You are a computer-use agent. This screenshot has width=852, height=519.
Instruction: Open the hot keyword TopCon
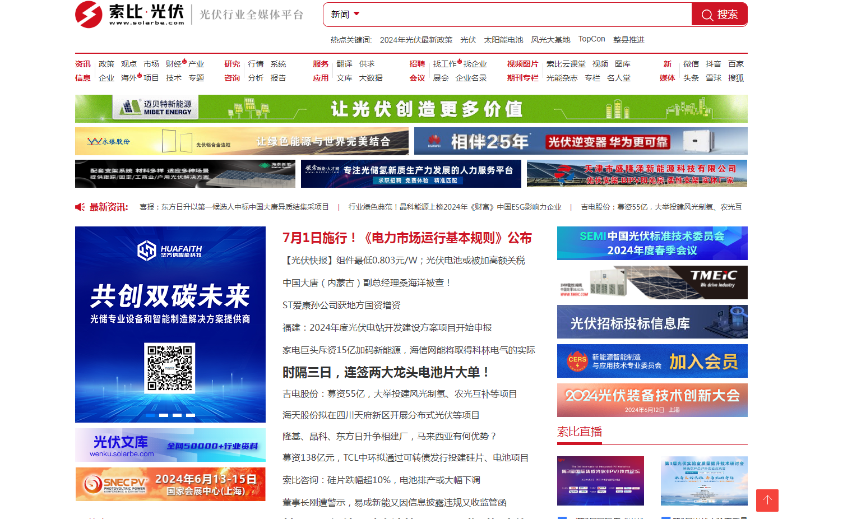pyautogui.click(x=591, y=39)
